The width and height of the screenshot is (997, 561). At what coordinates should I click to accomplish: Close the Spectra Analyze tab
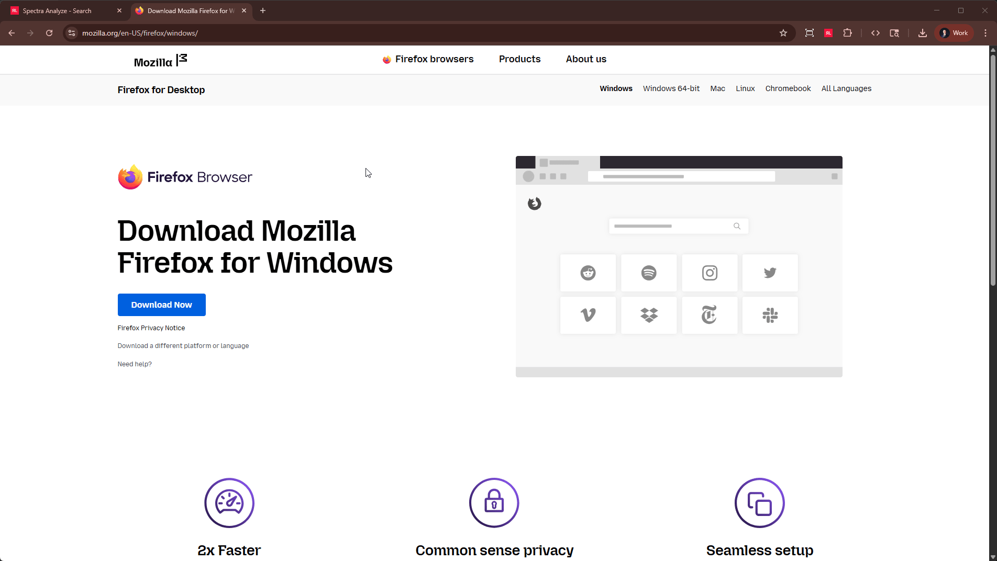(119, 10)
